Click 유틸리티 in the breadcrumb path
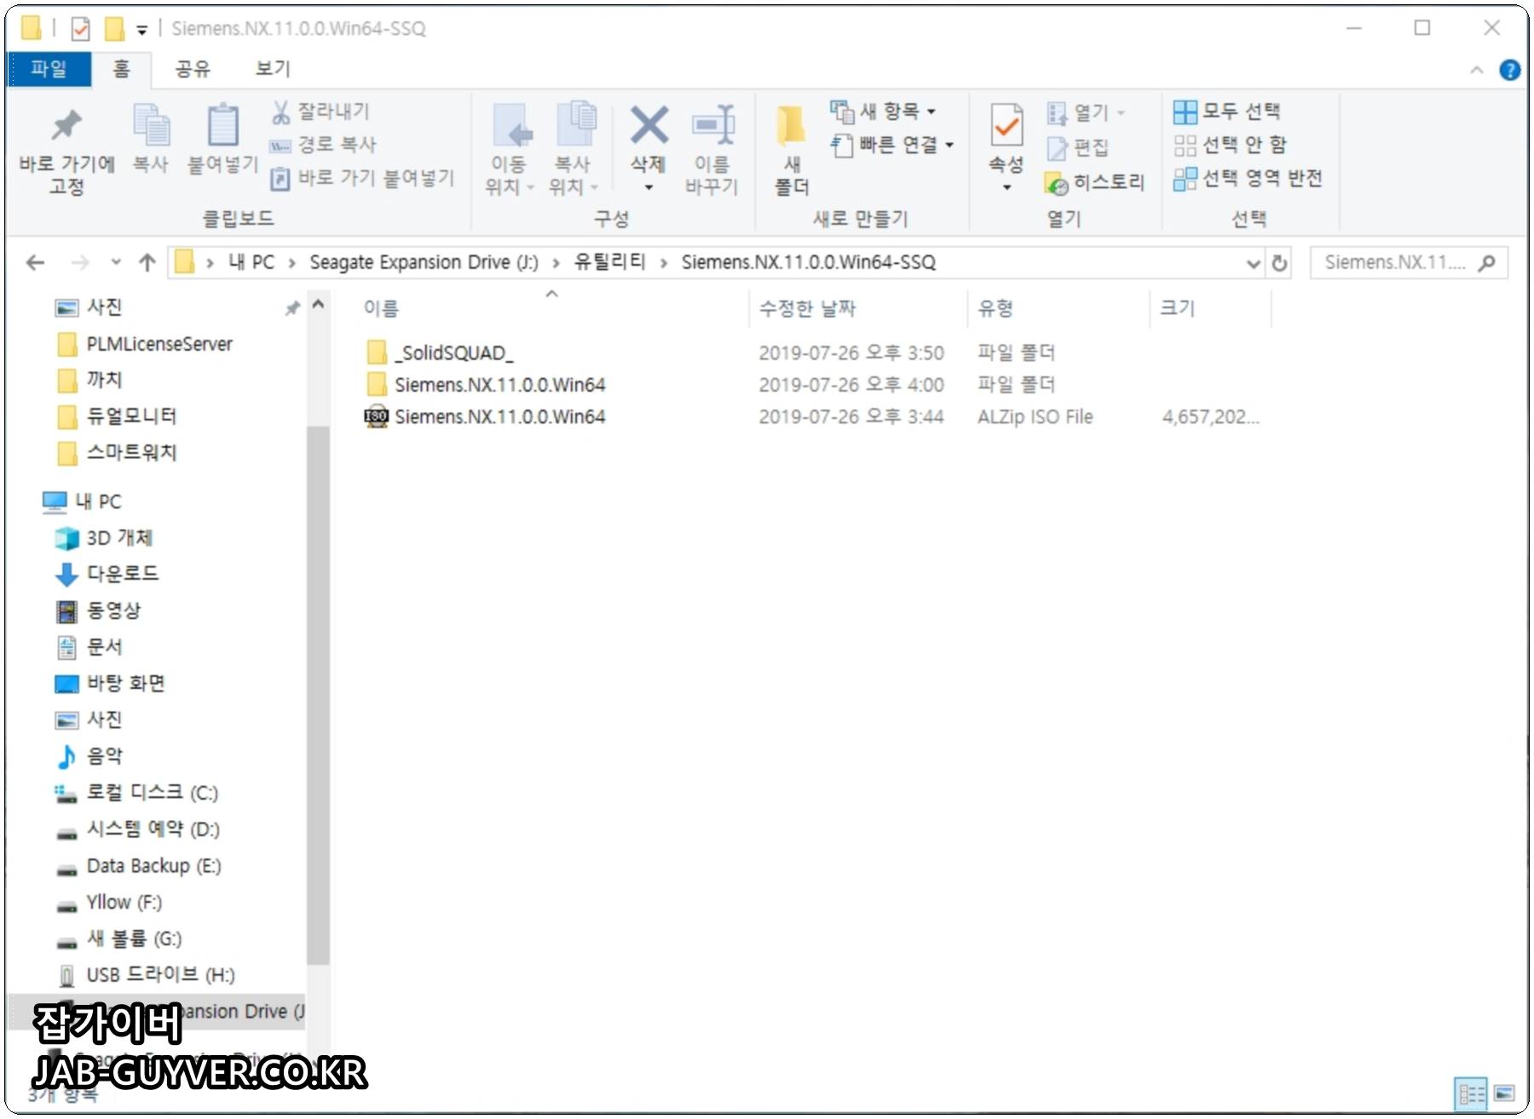The image size is (1534, 1119). [x=610, y=263]
